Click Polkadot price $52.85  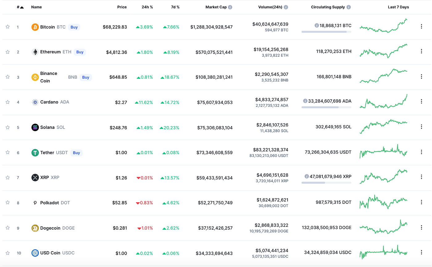(120, 203)
